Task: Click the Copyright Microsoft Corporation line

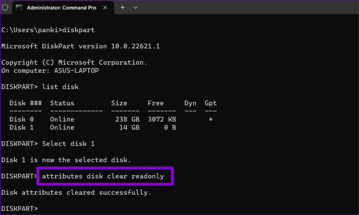Action: (x=74, y=62)
